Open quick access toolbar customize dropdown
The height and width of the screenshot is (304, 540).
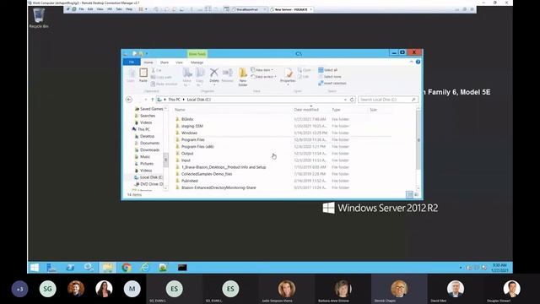tap(147, 54)
